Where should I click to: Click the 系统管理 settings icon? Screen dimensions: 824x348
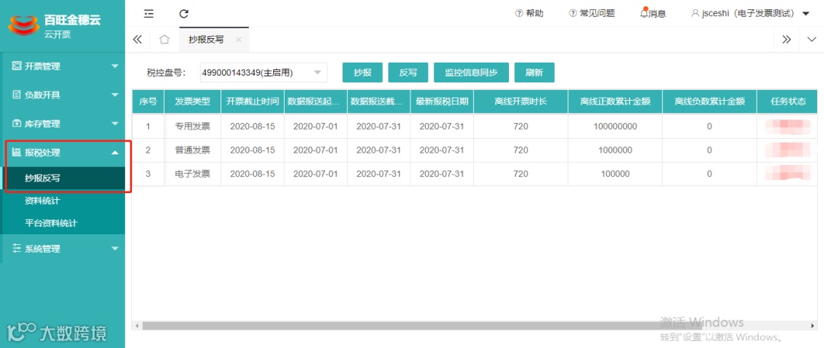[x=16, y=249]
